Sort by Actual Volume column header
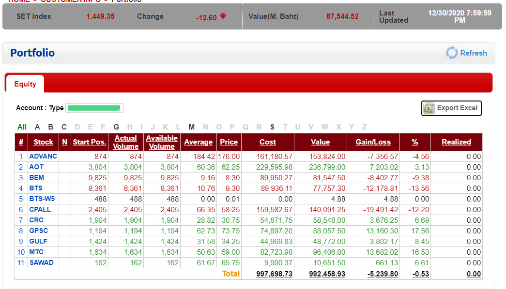The image size is (506, 289). tap(126, 142)
